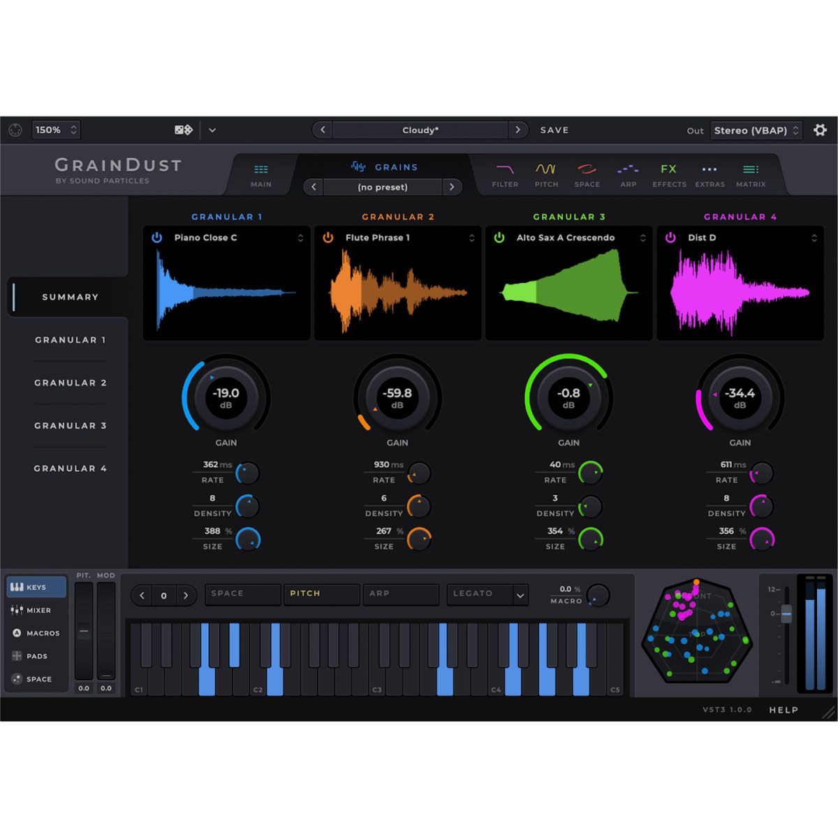The height and width of the screenshot is (838, 838).
Task: Click the output volume fader
Action: click(x=786, y=614)
